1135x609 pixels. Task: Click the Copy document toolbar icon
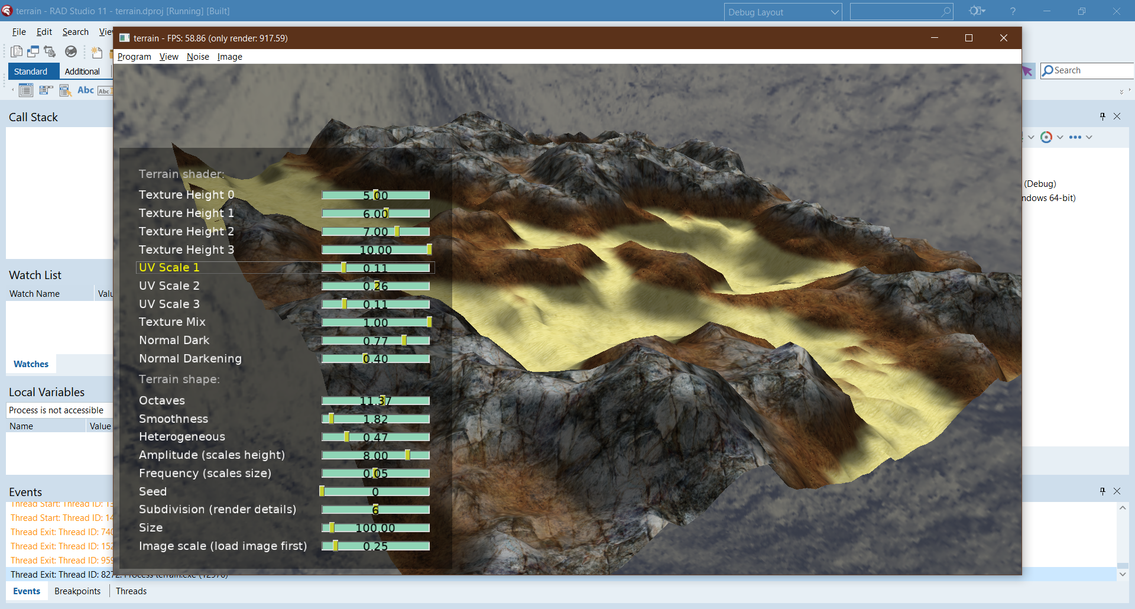click(x=17, y=51)
